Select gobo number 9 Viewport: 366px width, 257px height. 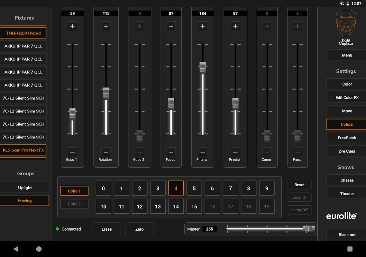[x=267, y=188]
